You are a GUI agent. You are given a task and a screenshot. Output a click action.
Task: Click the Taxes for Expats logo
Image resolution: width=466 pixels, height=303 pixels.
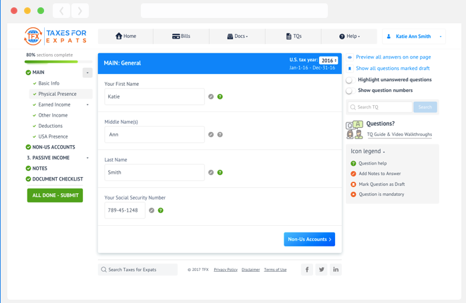click(x=55, y=37)
